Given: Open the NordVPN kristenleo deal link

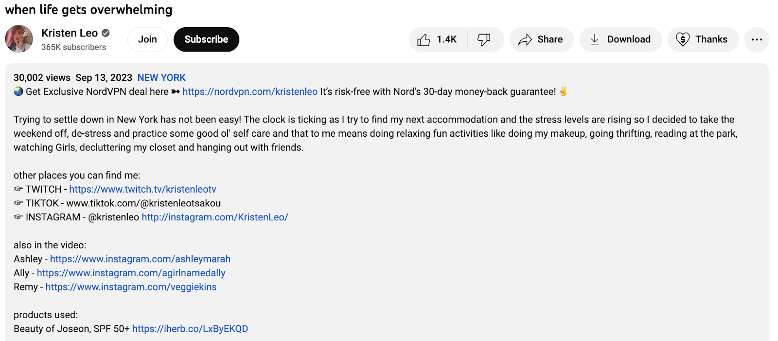Looking at the screenshot, I should tap(250, 92).
